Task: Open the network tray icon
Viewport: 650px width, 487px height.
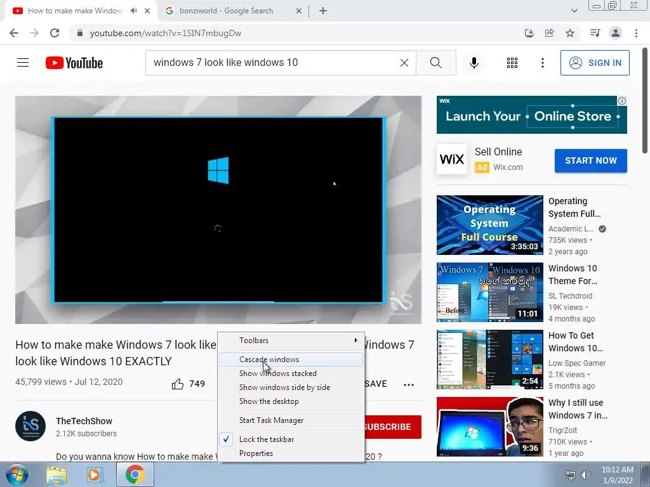Action: click(x=571, y=475)
